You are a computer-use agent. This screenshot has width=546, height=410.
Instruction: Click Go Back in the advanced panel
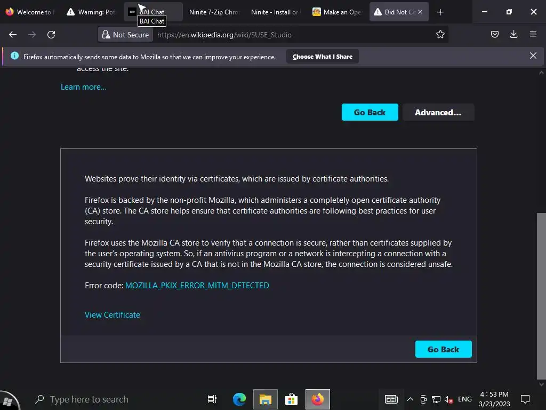click(x=443, y=349)
